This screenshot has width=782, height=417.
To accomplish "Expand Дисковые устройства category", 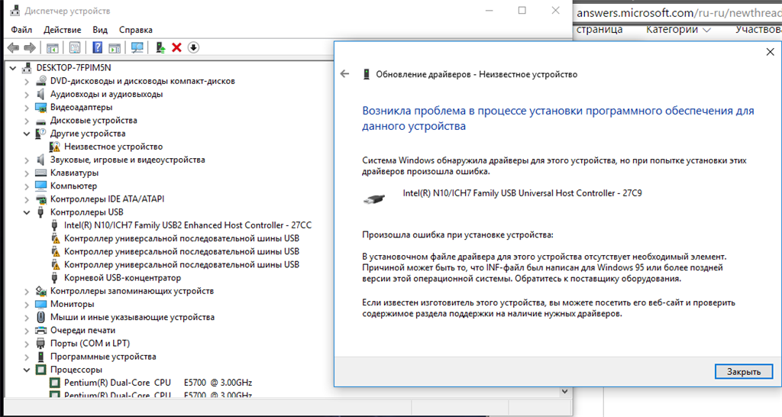I will tap(27, 121).
